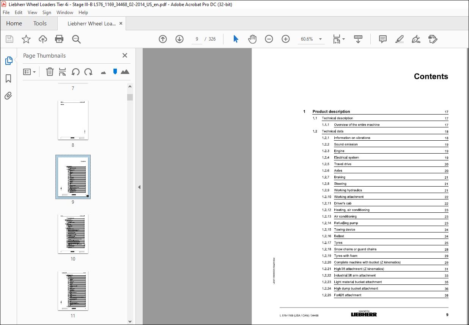Viewport: 469px width, 325px height.
Task: Click the cloud upload icon
Action: (x=43, y=39)
